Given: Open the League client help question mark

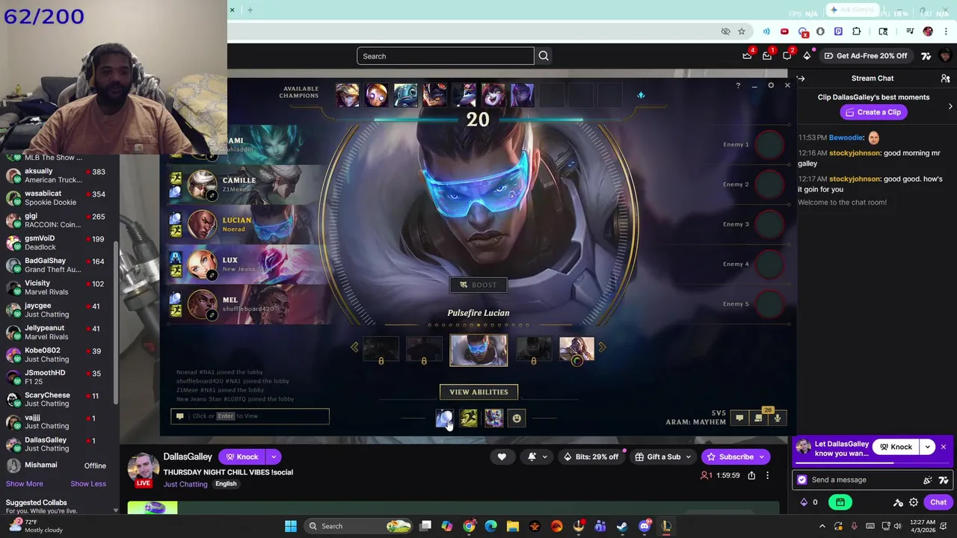Looking at the screenshot, I should click(x=737, y=86).
